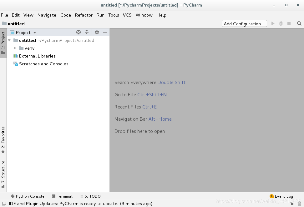Open the Python Console tool window
Viewport: 304px width, 207px height.
pos(28,196)
